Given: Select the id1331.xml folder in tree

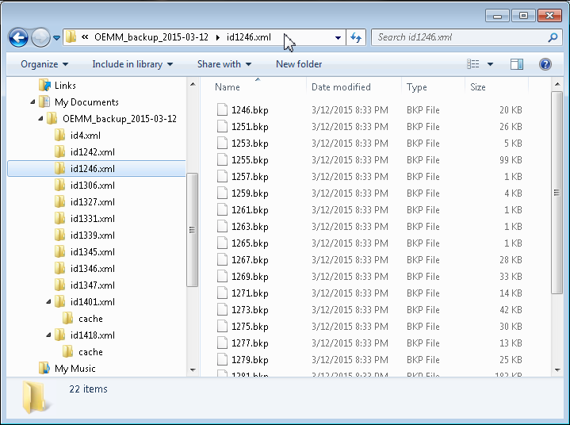Looking at the screenshot, I should tap(92, 219).
